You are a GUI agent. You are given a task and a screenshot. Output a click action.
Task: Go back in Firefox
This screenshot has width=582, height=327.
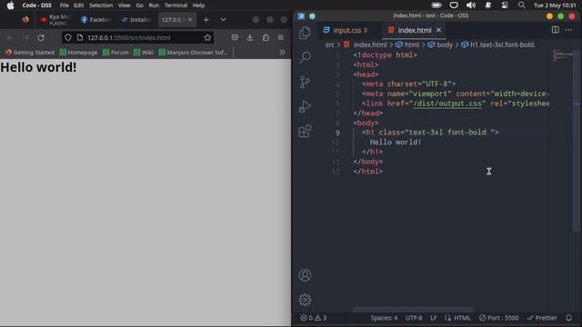tap(10, 37)
